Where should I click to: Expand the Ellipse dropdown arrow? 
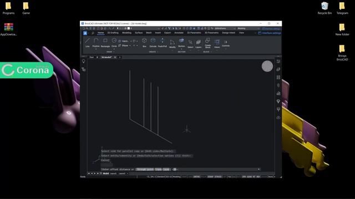pyautogui.click(x=130, y=45)
